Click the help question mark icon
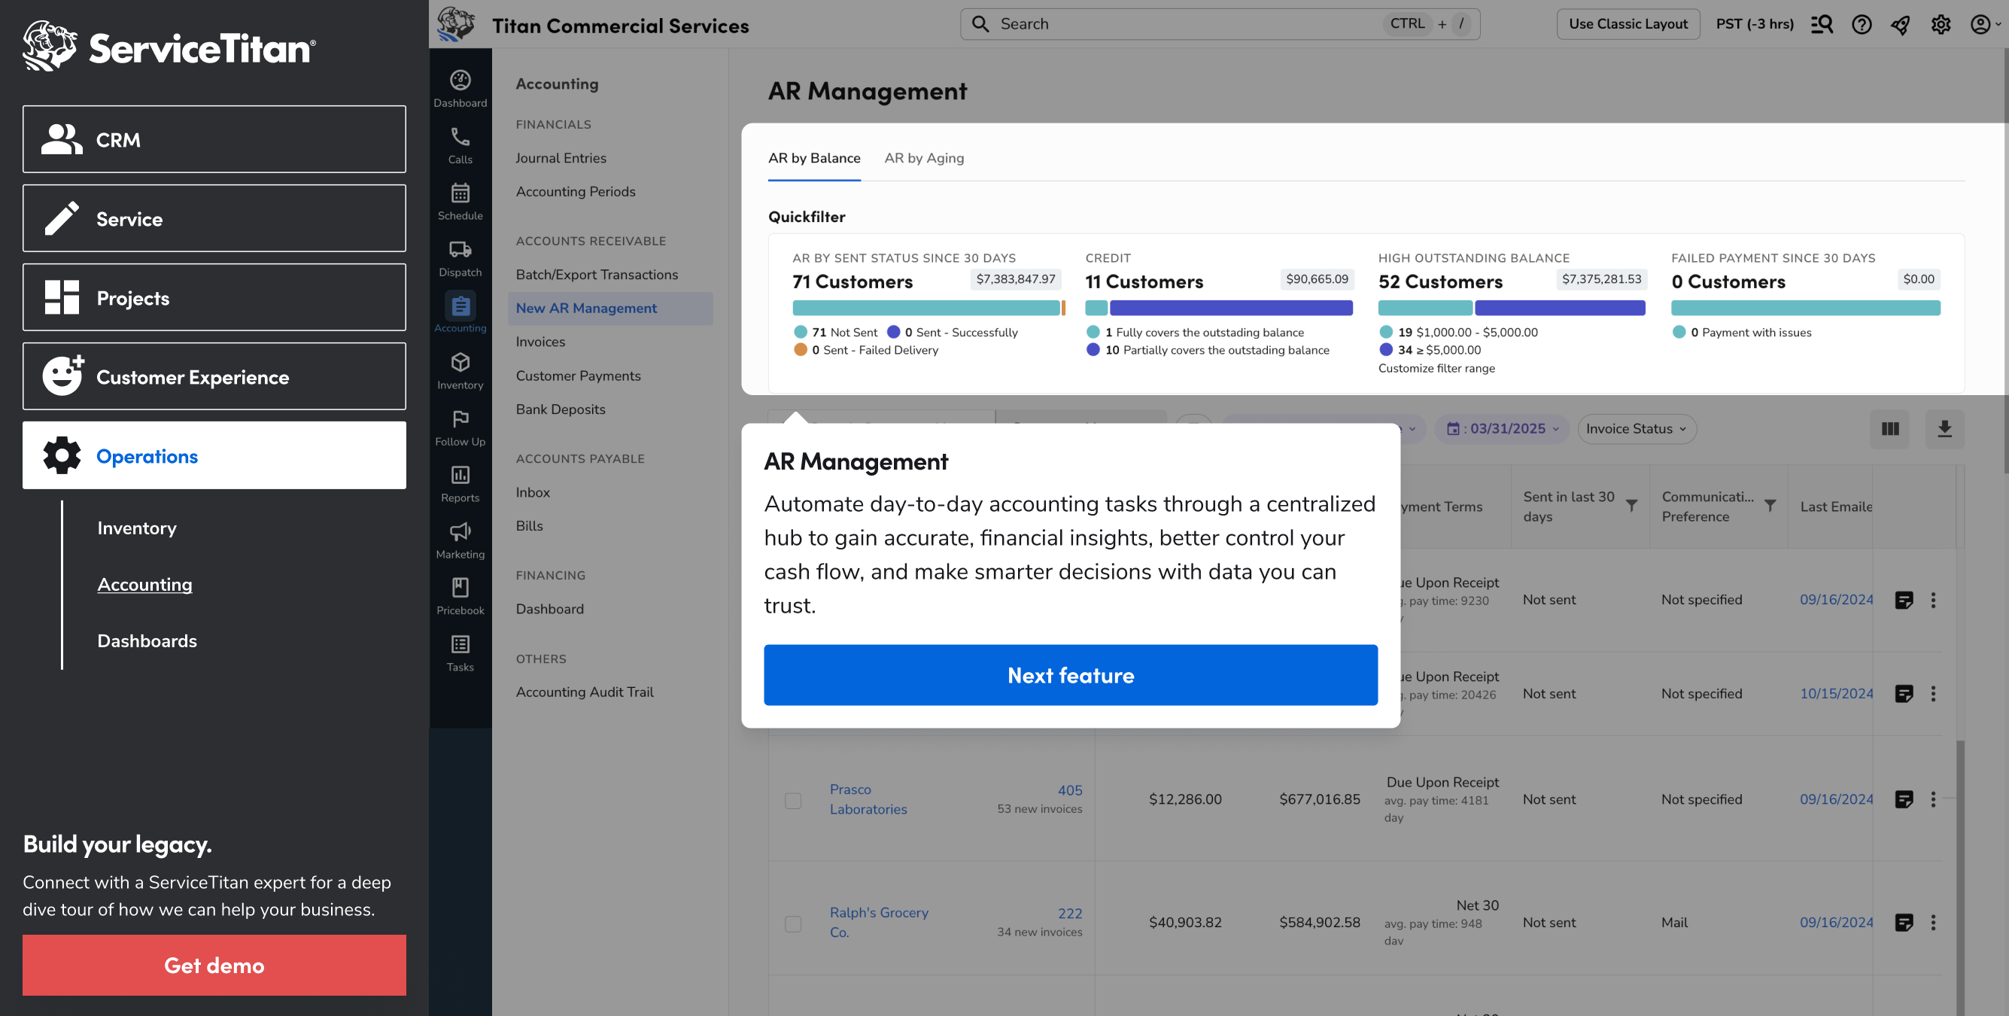The height and width of the screenshot is (1016, 2009). pyautogui.click(x=1862, y=24)
